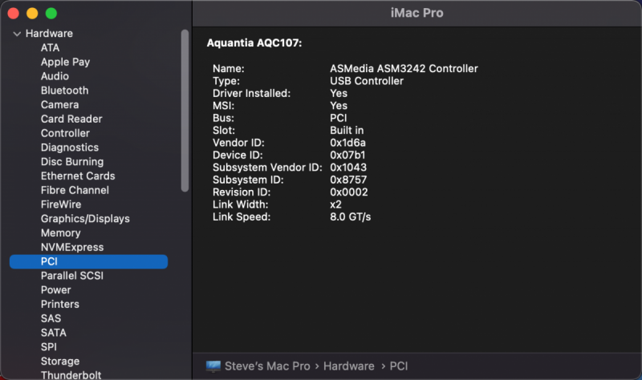Click the Vendor ID value 0x1d6a
This screenshot has width=642, height=380.
pyautogui.click(x=347, y=143)
